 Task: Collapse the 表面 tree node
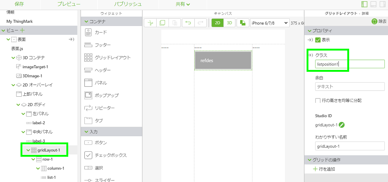point(8,39)
